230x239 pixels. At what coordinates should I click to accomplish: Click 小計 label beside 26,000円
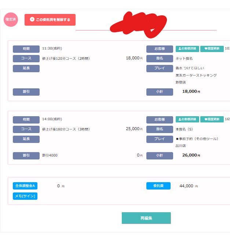coord(160,156)
